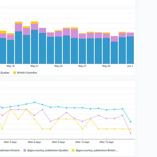Toggle the Quebec legend entry in bar chart
Screen dimensions: 157x157
(5, 73)
